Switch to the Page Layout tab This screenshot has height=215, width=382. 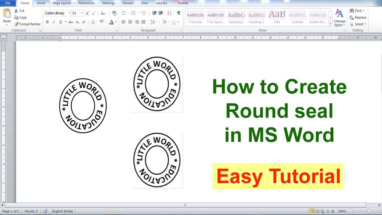click(62, 3)
